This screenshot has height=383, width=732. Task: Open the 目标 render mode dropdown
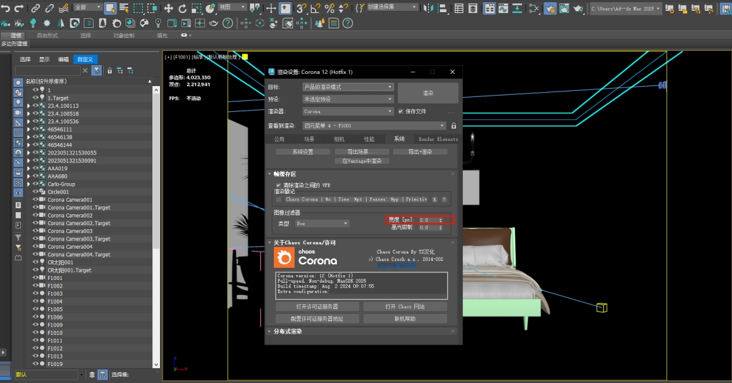[348, 87]
